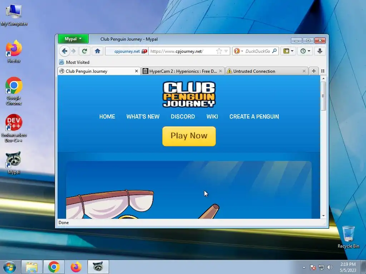Open the DISCORD link
The image size is (366, 274).
pos(183,117)
